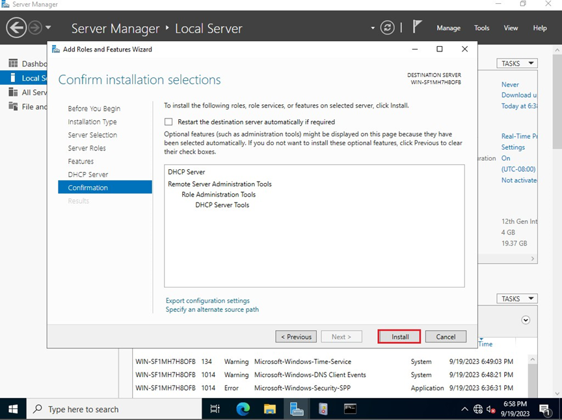Open the network globe tray icon

tap(478, 409)
